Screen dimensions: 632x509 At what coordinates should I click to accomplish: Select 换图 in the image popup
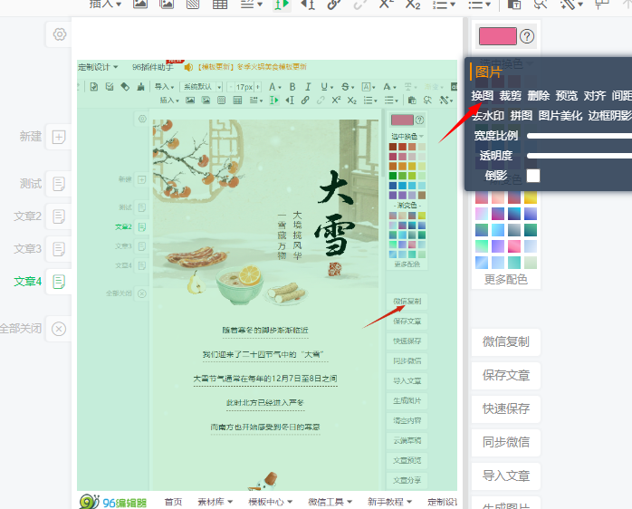click(483, 96)
